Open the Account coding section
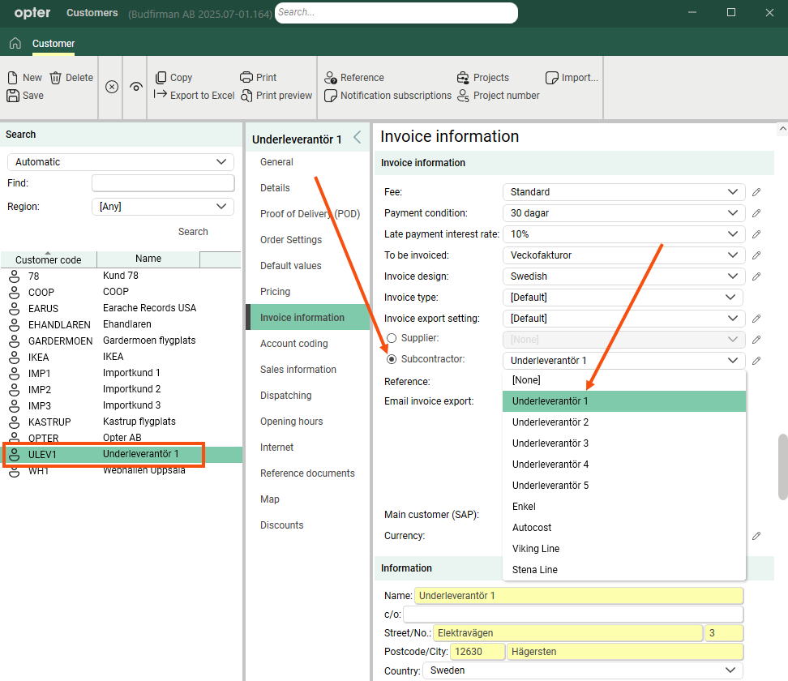This screenshot has height=681, width=788. click(293, 344)
